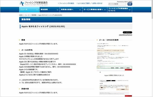Click the 概要 section heading
The width and height of the screenshot is (153, 97).
point(23,40)
